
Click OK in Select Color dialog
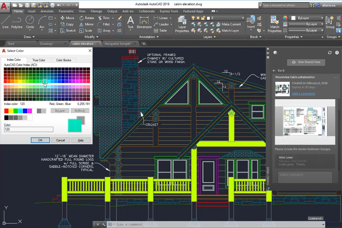(x=40, y=140)
